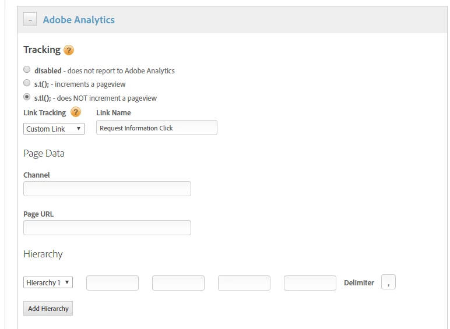The width and height of the screenshot is (450, 329).
Task: Open the Hierarchy 1 dropdown
Action: 48,282
